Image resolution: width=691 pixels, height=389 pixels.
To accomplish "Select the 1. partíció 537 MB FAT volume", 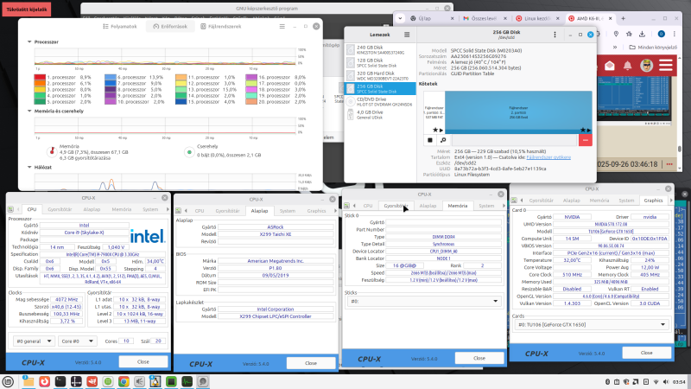I will click(x=434, y=112).
